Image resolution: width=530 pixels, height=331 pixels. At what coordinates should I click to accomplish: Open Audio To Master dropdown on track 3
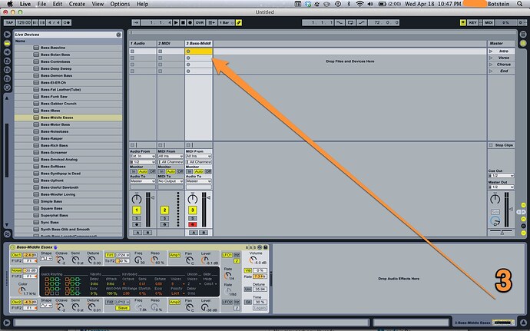pyautogui.click(x=199, y=181)
